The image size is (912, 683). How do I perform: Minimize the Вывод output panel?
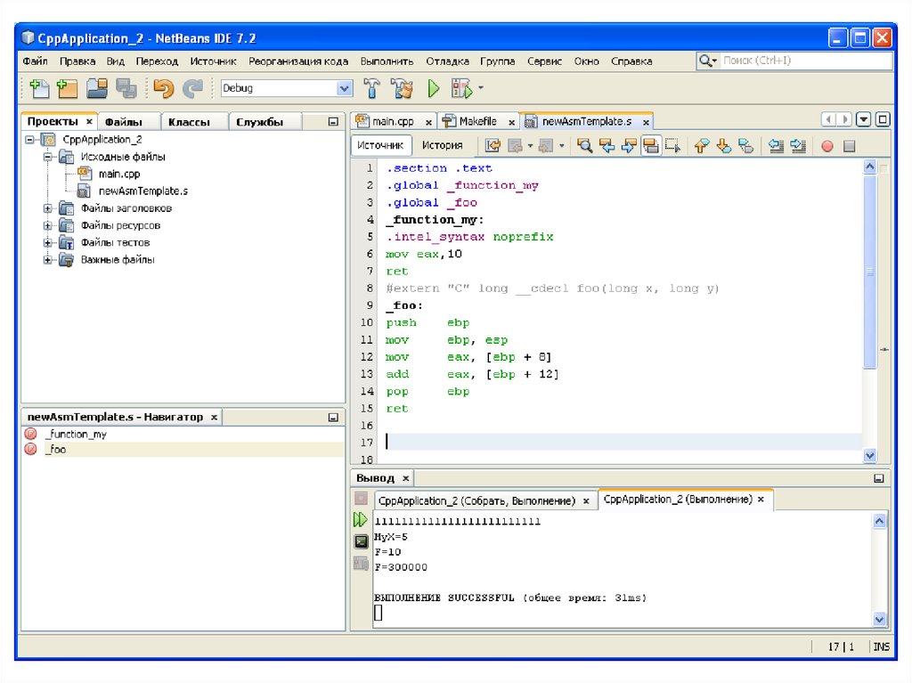(x=879, y=478)
